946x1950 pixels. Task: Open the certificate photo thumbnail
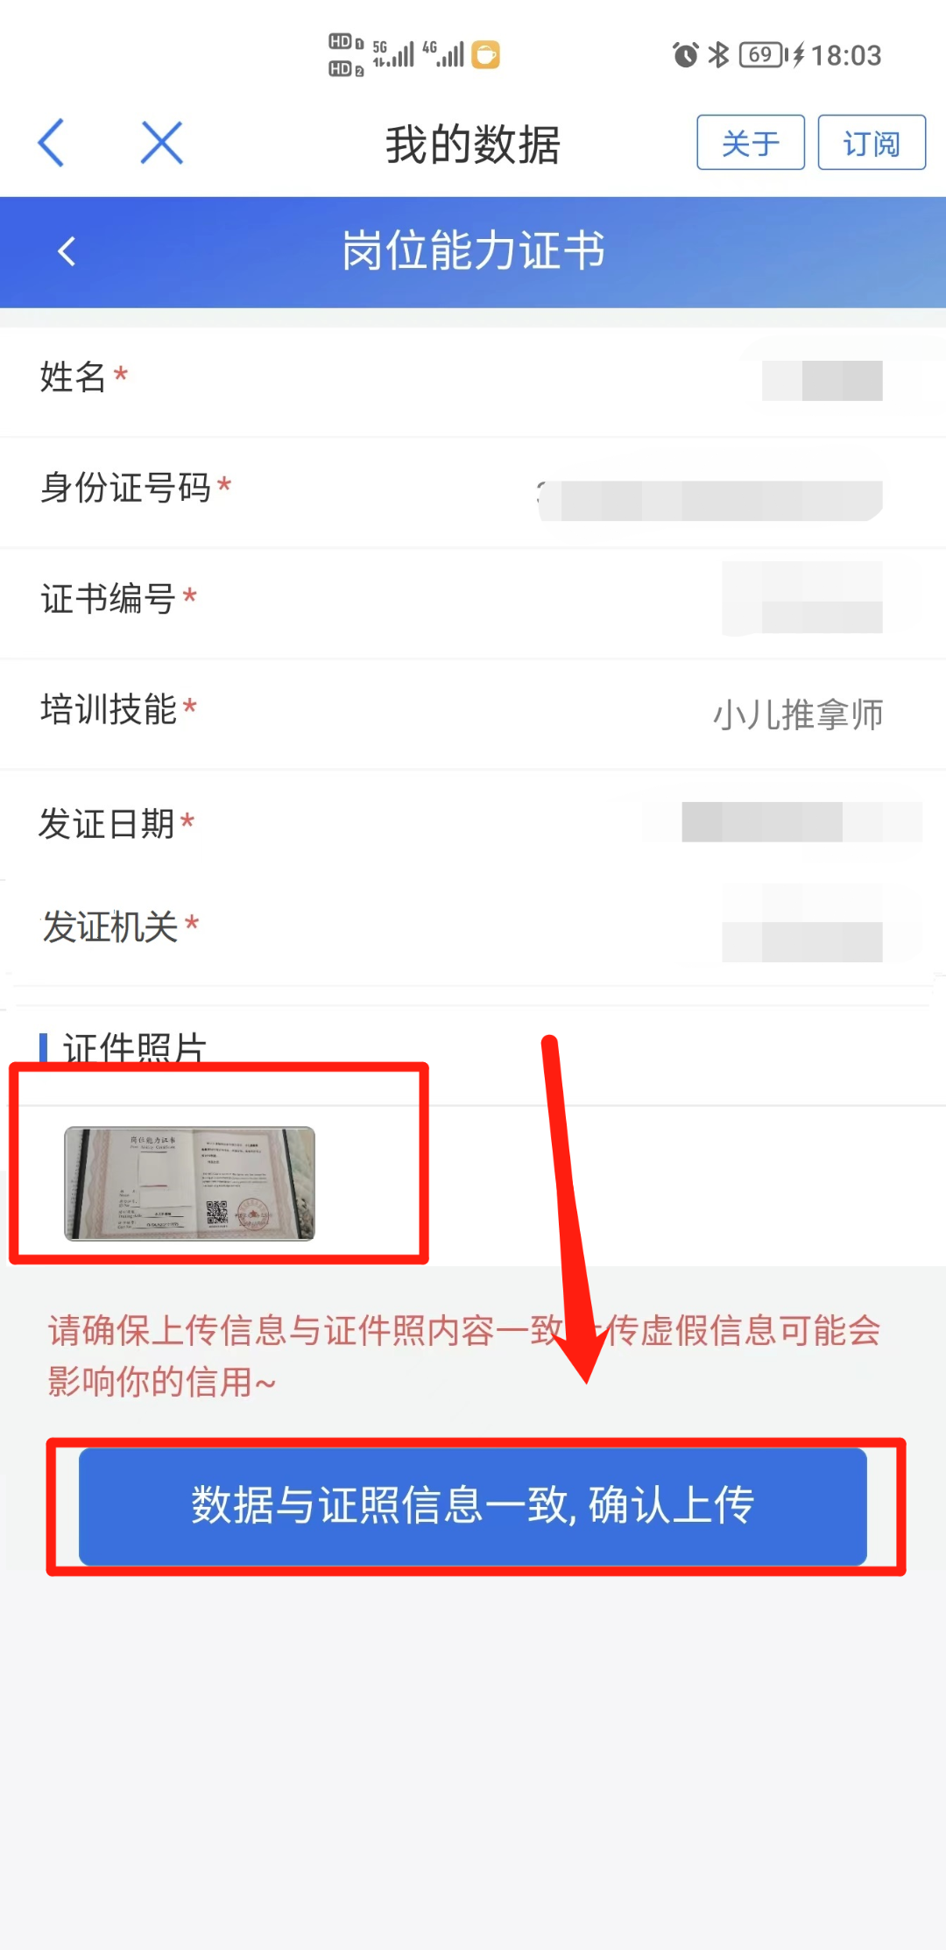click(189, 1183)
